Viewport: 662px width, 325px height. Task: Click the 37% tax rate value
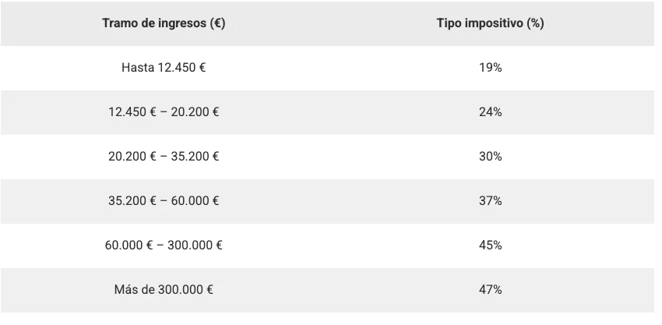click(x=490, y=201)
